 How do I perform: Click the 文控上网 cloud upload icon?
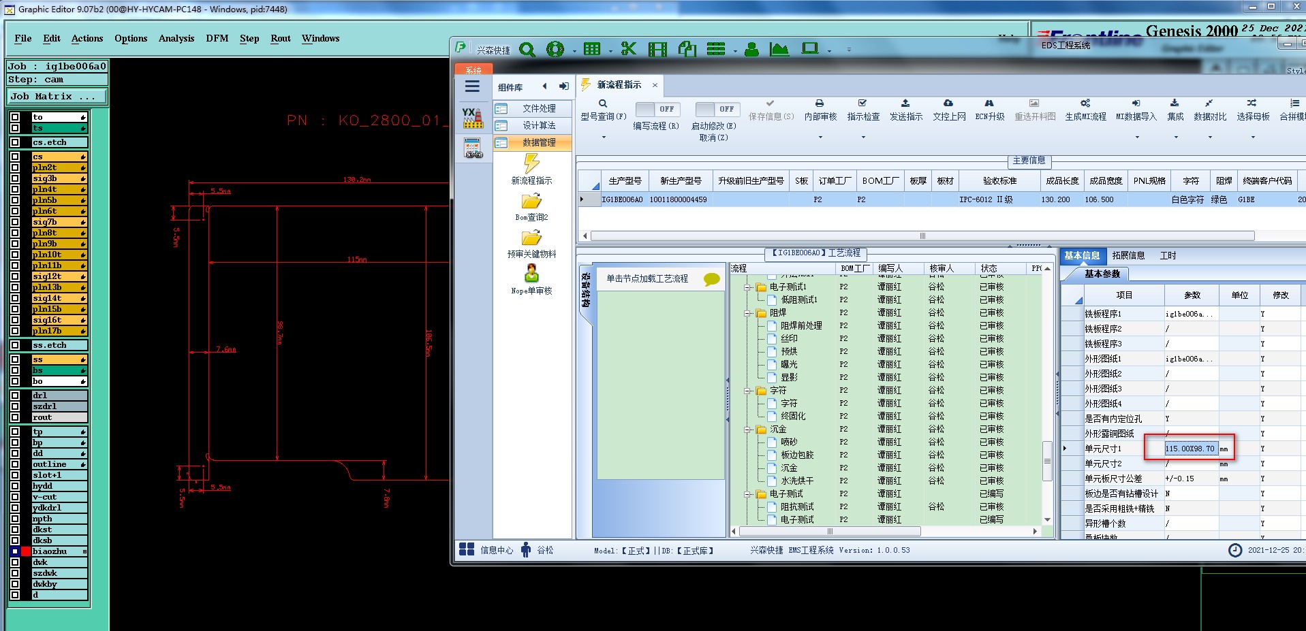(x=948, y=103)
